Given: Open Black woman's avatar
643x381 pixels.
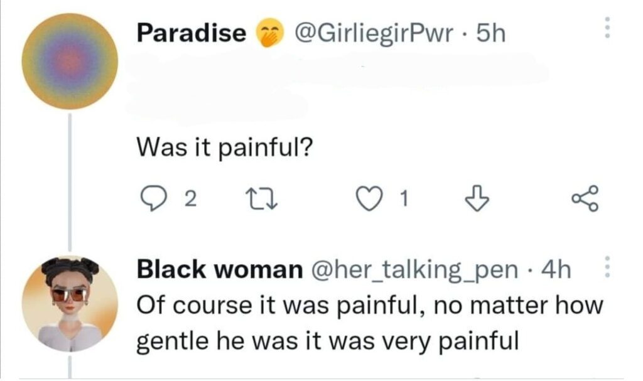Looking at the screenshot, I should [70, 304].
